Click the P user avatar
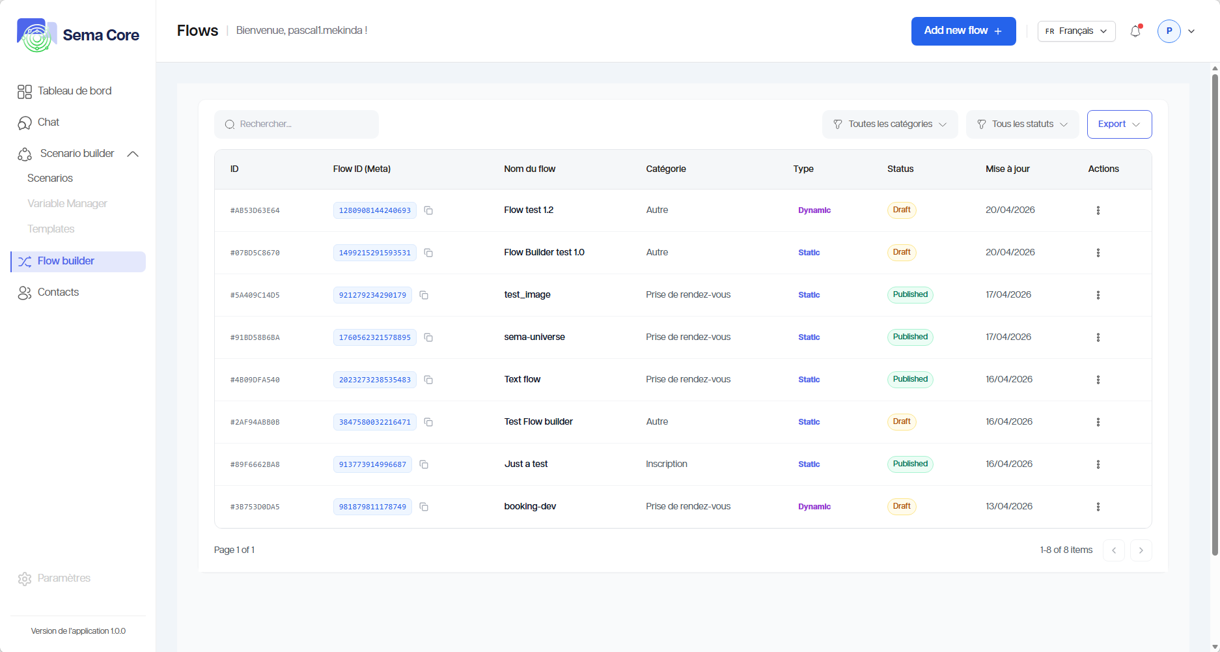This screenshot has width=1220, height=652. (x=1169, y=31)
